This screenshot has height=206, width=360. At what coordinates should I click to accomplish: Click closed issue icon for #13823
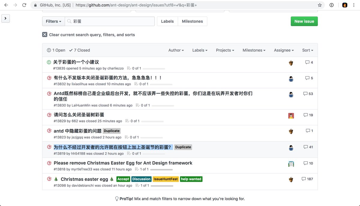pyautogui.click(x=49, y=131)
